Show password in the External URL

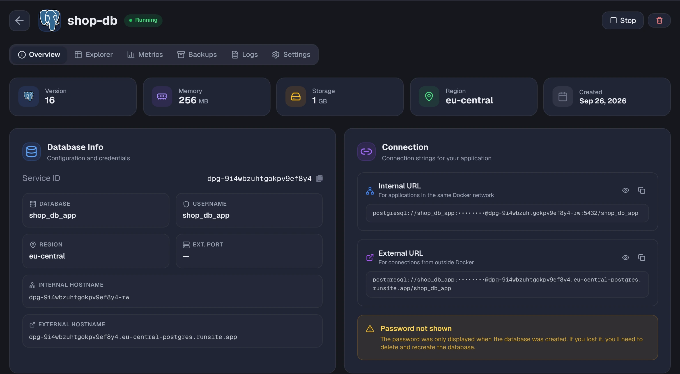click(625, 258)
